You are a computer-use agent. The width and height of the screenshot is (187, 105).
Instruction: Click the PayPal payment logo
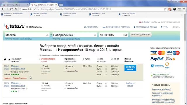[157, 59]
